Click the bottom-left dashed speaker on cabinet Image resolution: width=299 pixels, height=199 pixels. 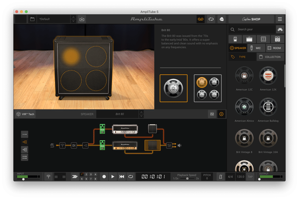pos(71,80)
